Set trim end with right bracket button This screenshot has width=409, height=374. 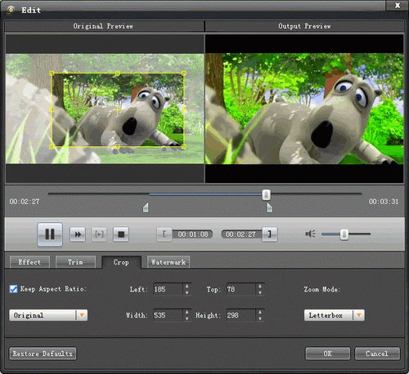coord(270,234)
